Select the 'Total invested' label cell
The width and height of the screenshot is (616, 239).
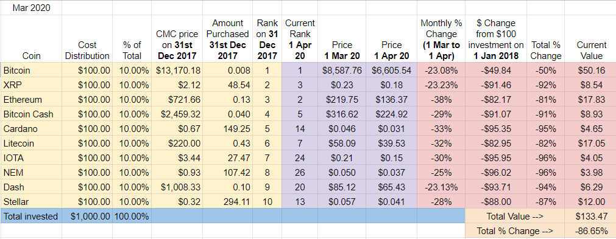31,216
